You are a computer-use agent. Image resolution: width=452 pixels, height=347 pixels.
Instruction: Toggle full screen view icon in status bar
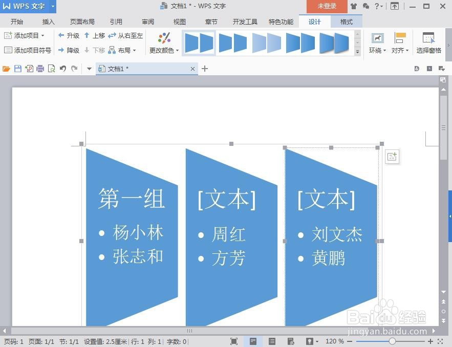[234, 341]
